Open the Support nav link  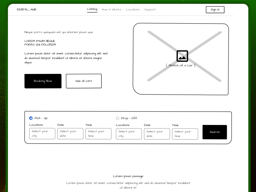[150, 10]
